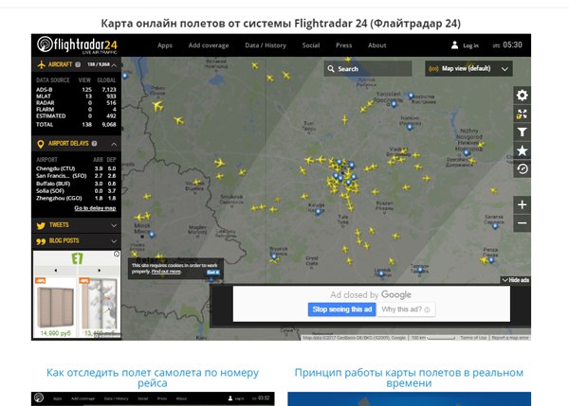The image size is (569, 406).
Task: Click Chengdu (CTU) delay row
Action: pos(76,168)
